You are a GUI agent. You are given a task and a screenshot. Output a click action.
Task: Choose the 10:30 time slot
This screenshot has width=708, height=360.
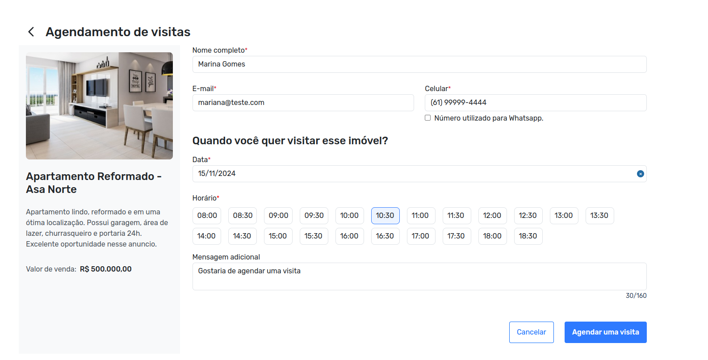tap(385, 216)
